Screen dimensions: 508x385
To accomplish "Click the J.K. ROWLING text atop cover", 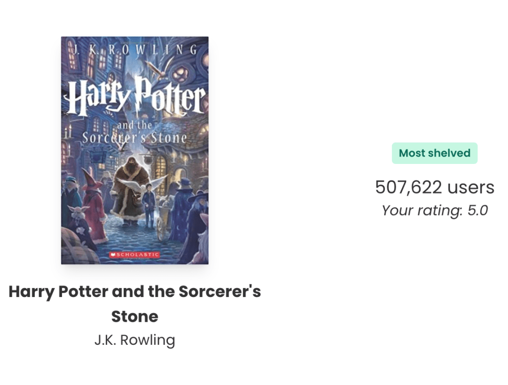I will [x=135, y=49].
